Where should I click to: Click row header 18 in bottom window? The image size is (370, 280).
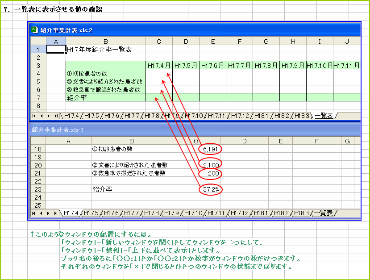point(37,148)
